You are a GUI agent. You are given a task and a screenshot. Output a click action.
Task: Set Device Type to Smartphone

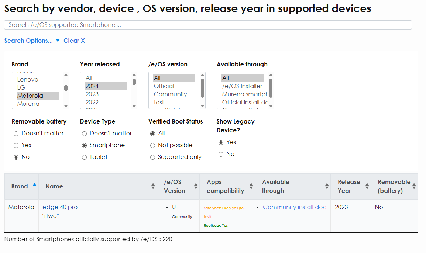coord(84,146)
